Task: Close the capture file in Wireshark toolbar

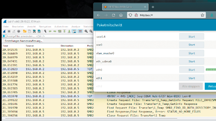Action: (x=34, y=31)
